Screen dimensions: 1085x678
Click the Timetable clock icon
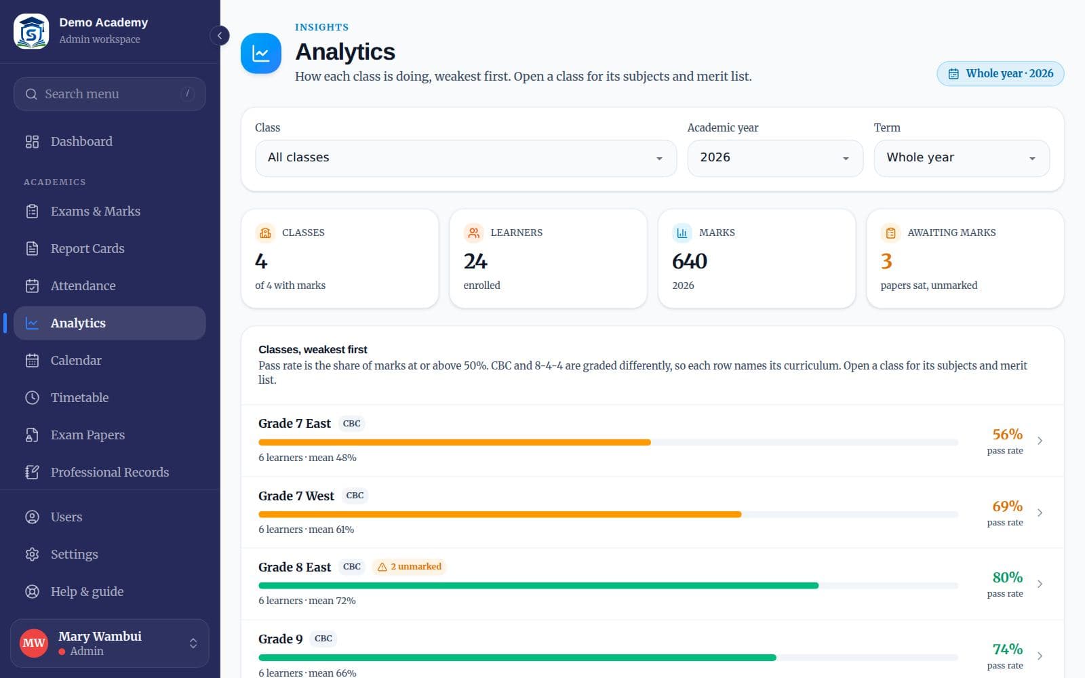[x=32, y=398]
